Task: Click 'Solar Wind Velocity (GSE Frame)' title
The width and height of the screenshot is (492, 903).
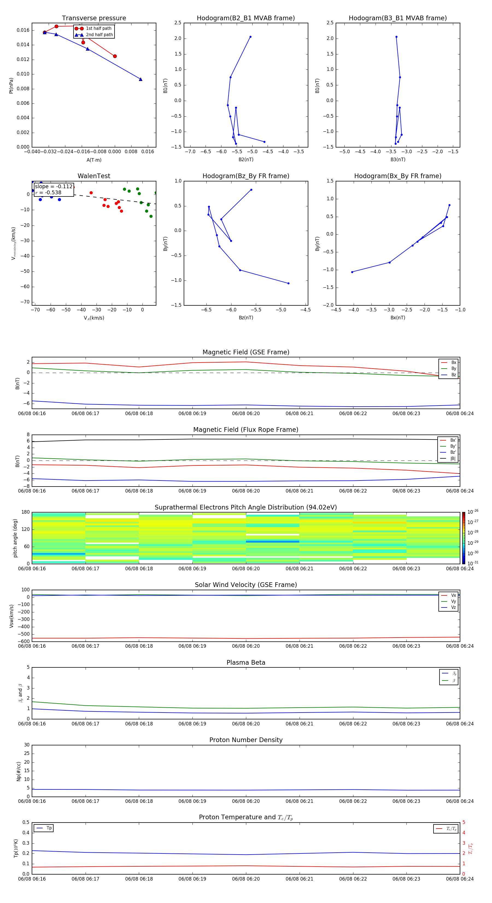Action: point(246,585)
